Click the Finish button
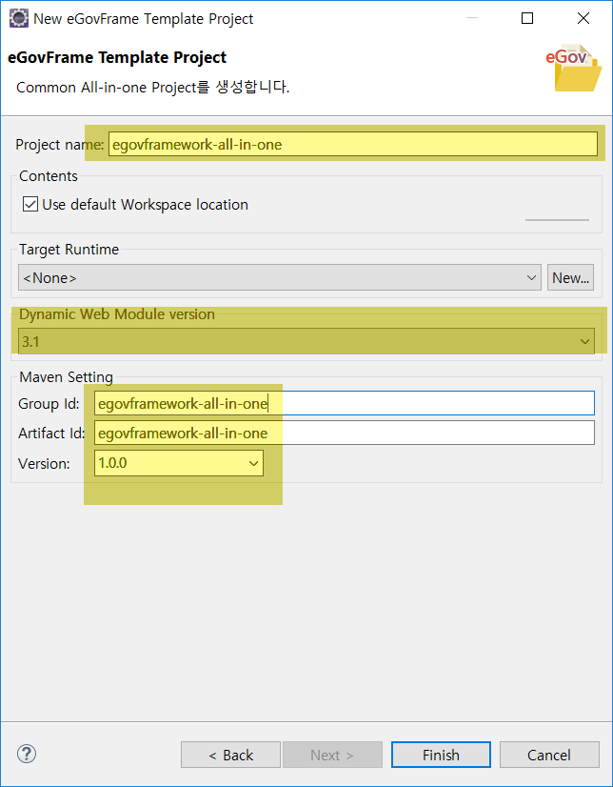The width and height of the screenshot is (613, 787). pos(441,755)
